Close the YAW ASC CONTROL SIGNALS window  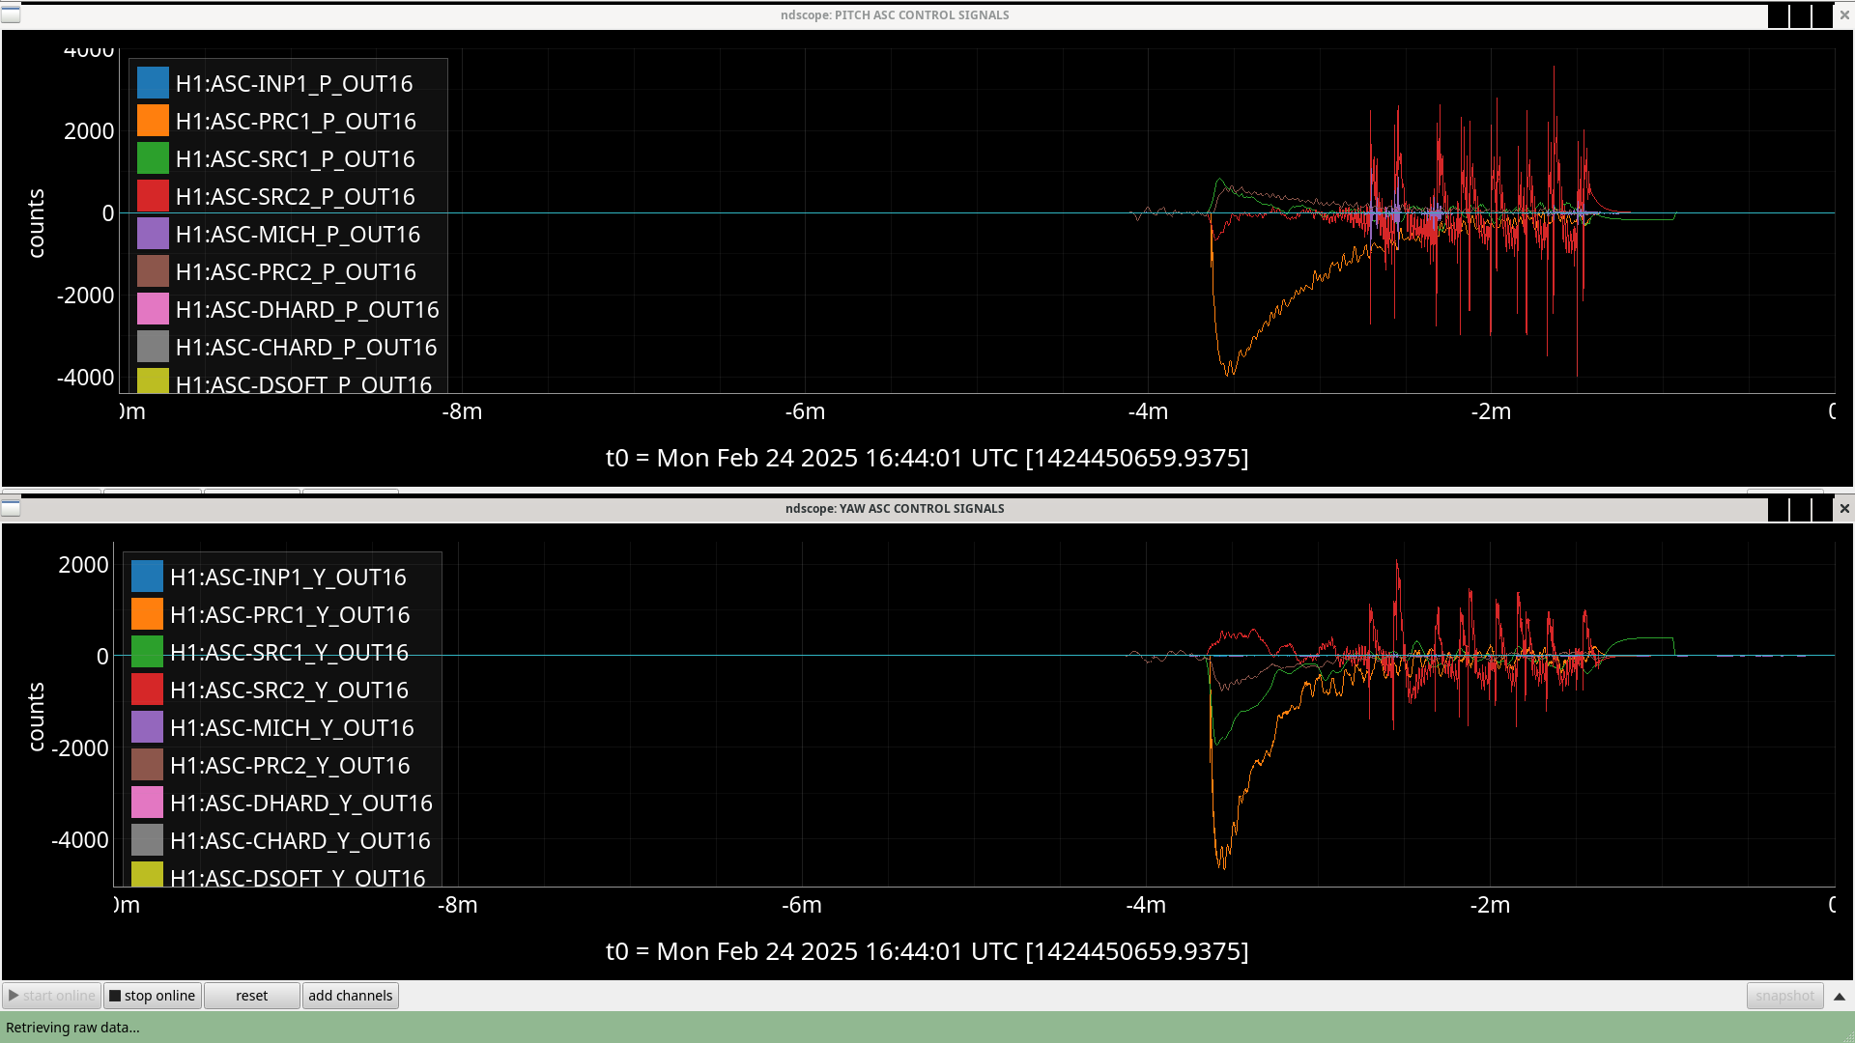click(1844, 508)
